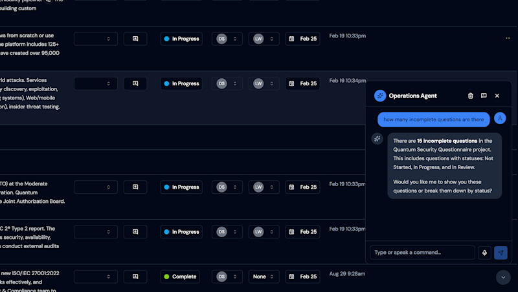Clear the Operations Agent chat with trash icon
Screen dimensions: 518x292
tap(471, 96)
